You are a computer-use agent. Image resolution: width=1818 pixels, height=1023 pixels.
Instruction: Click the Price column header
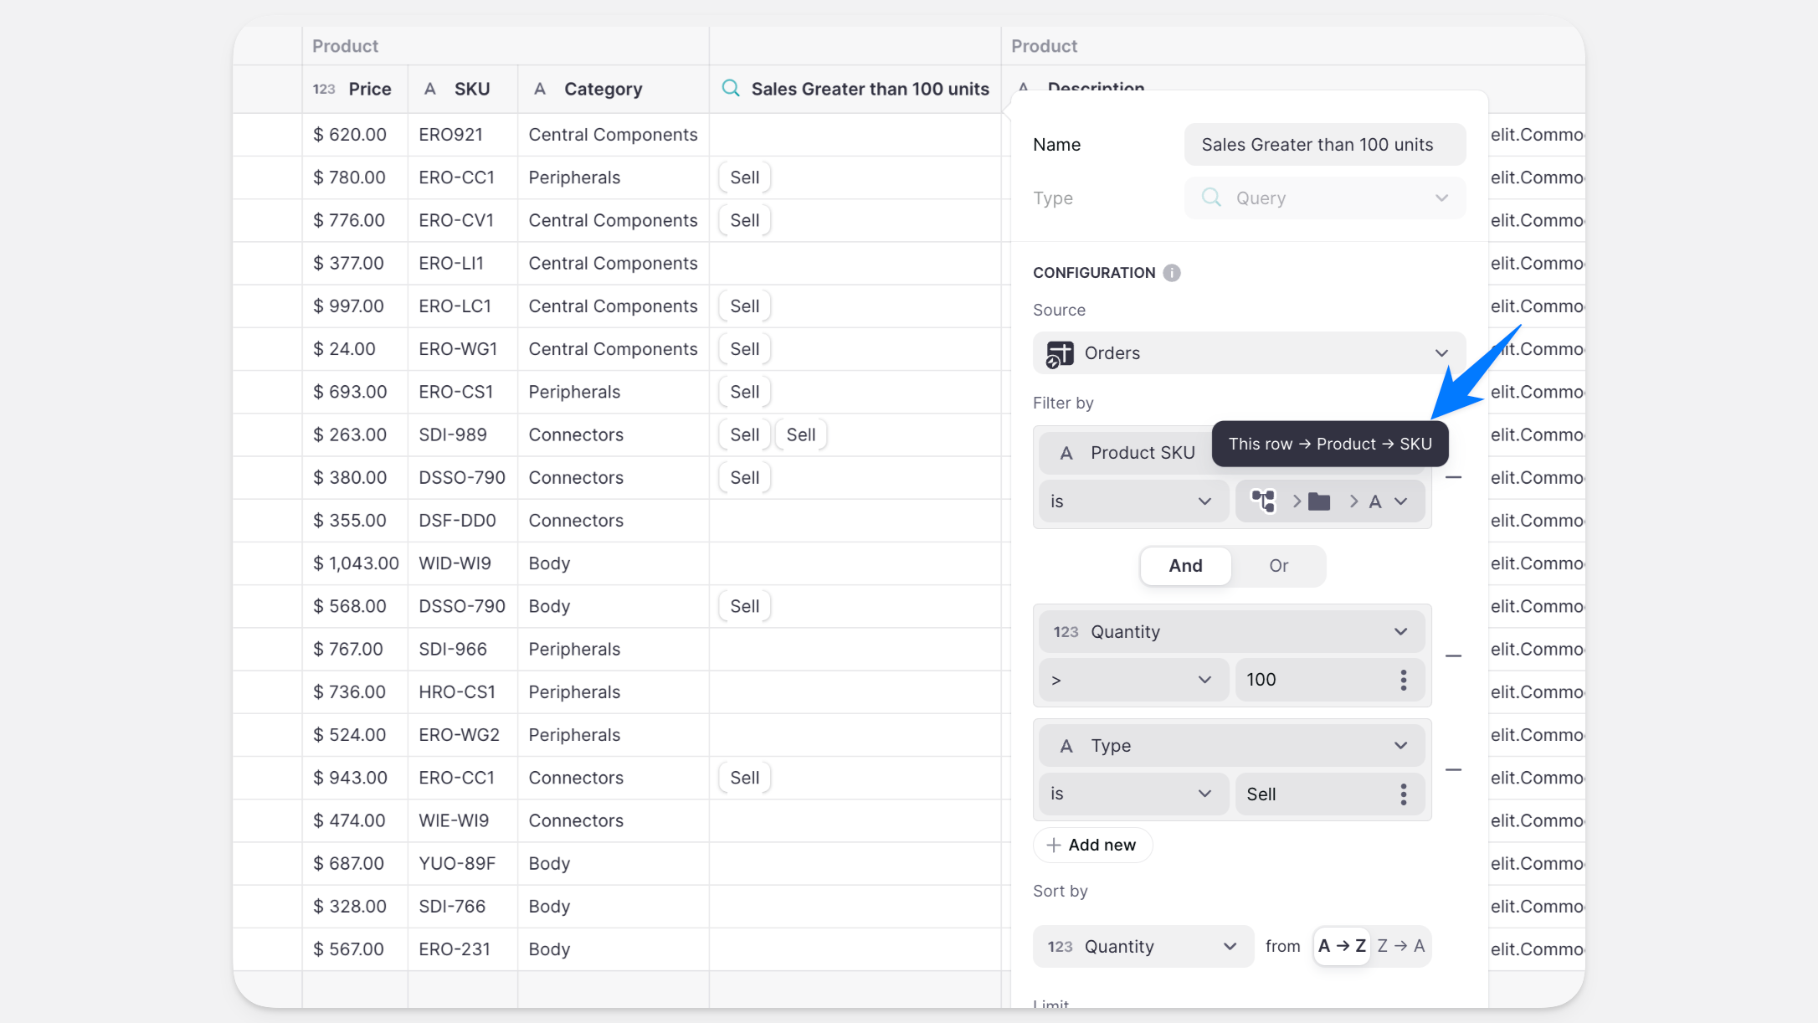(369, 89)
